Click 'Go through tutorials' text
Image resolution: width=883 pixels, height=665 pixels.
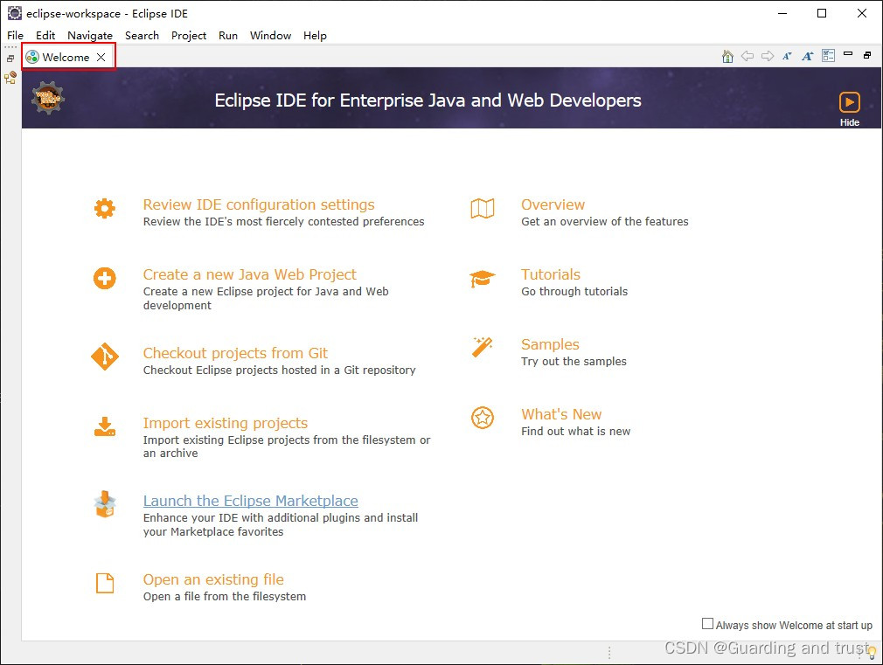tap(574, 291)
